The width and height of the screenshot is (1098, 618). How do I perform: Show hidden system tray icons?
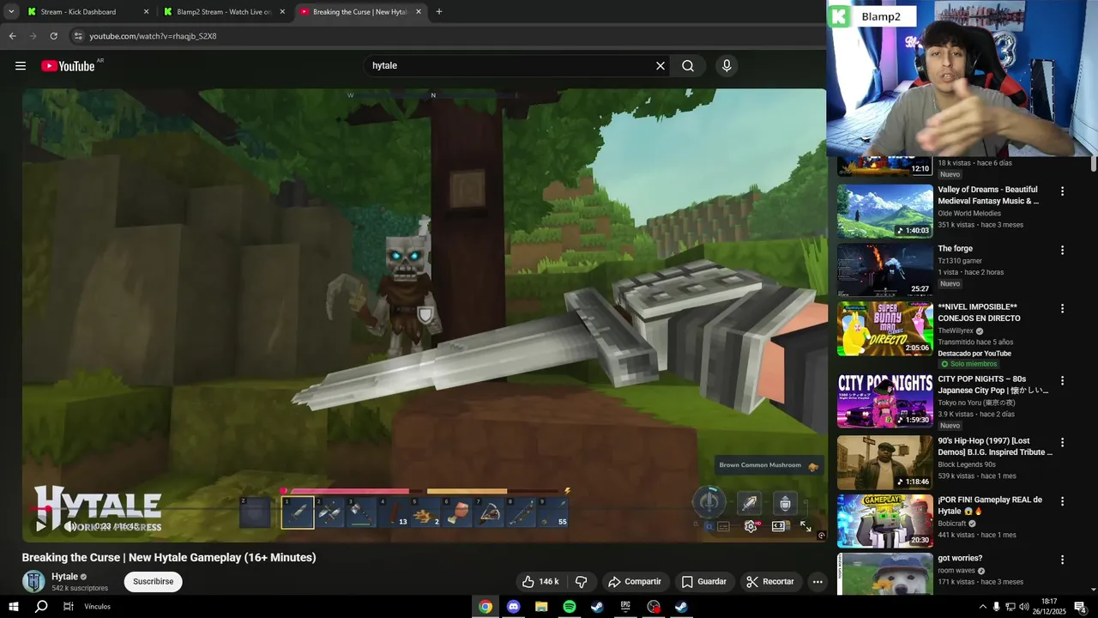(x=982, y=606)
